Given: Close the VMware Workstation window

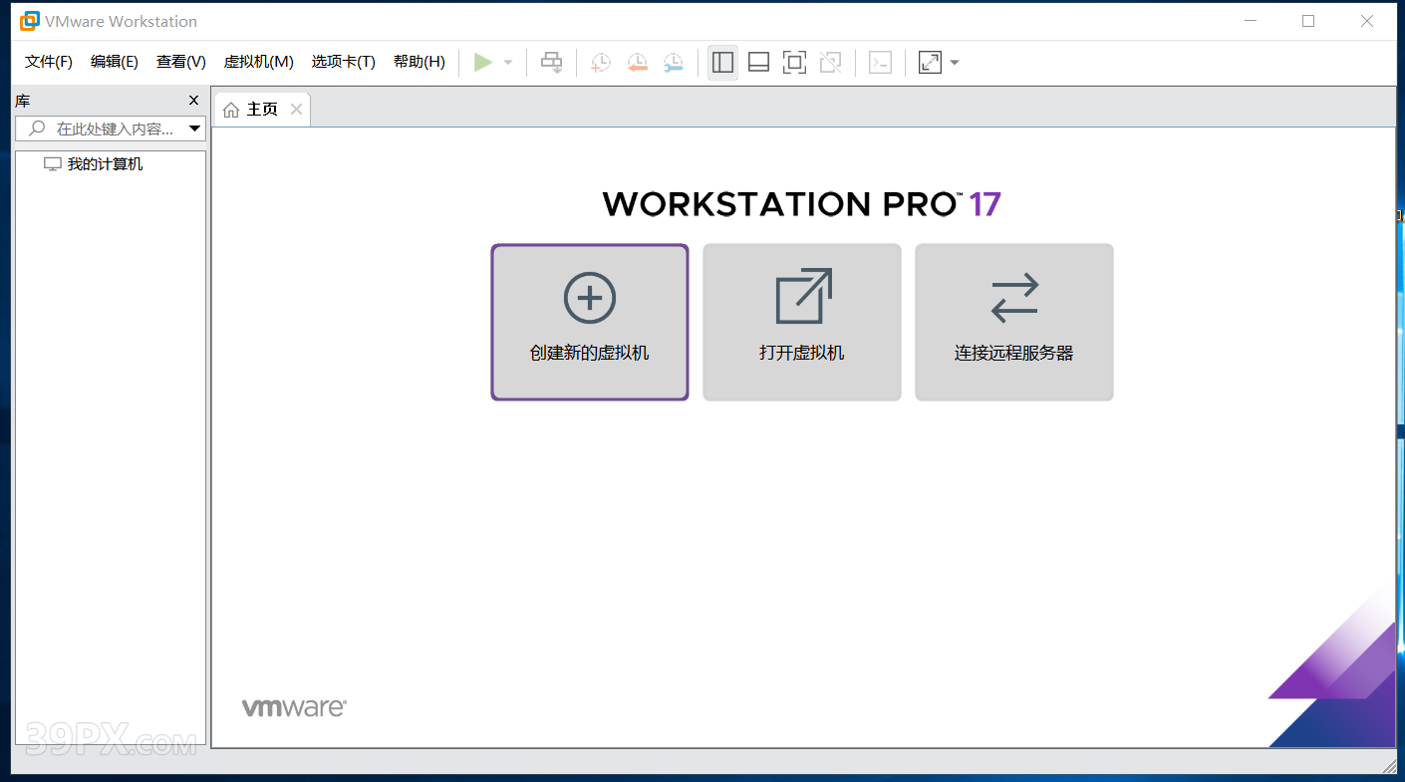Looking at the screenshot, I should 1367,21.
